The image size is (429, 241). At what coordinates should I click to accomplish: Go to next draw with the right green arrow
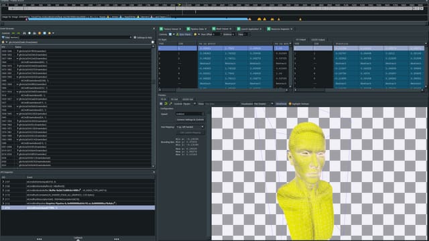click(x=19, y=33)
